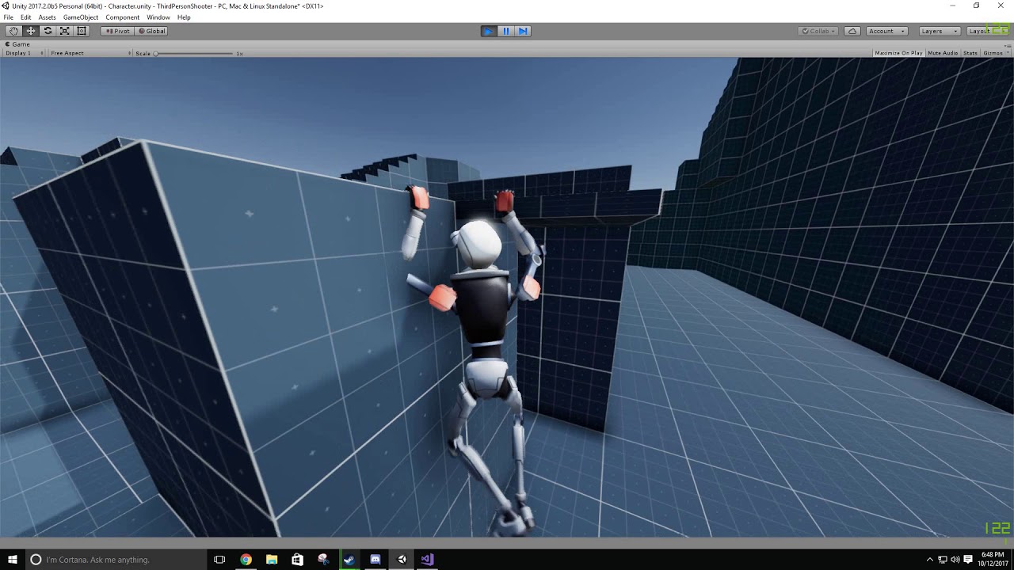Screen dimensions: 1014x570
Task: Toggle Mute Audio
Action: click(x=943, y=53)
